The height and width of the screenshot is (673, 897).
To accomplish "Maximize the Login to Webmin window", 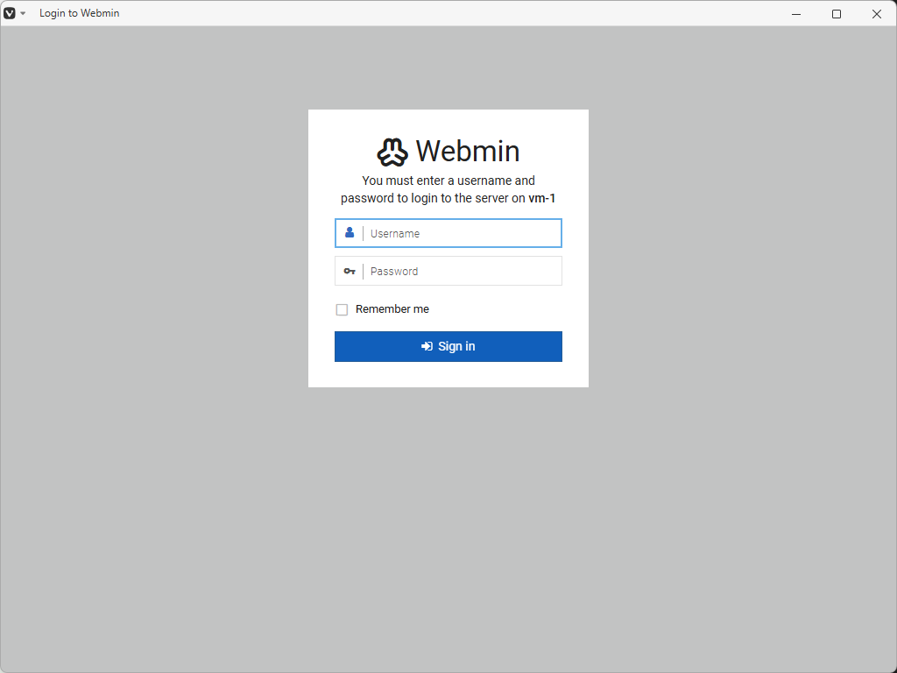I will 837,14.
